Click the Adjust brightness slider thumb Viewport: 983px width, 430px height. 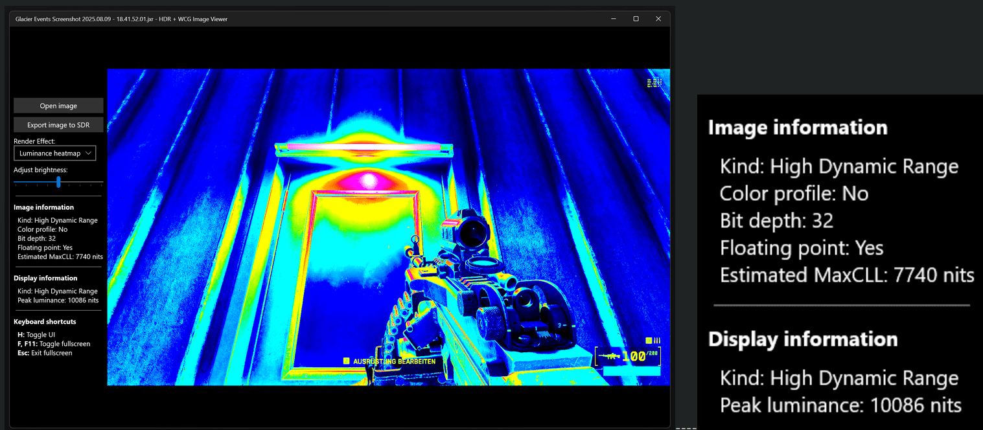click(58, 183)
